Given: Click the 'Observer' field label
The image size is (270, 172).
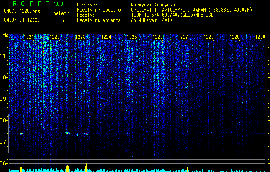Looking at the screenshot, I should [87, 5].
